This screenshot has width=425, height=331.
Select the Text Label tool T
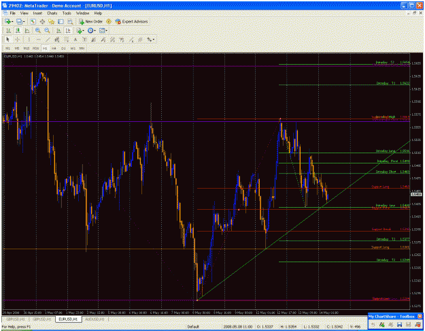[84, 40]
